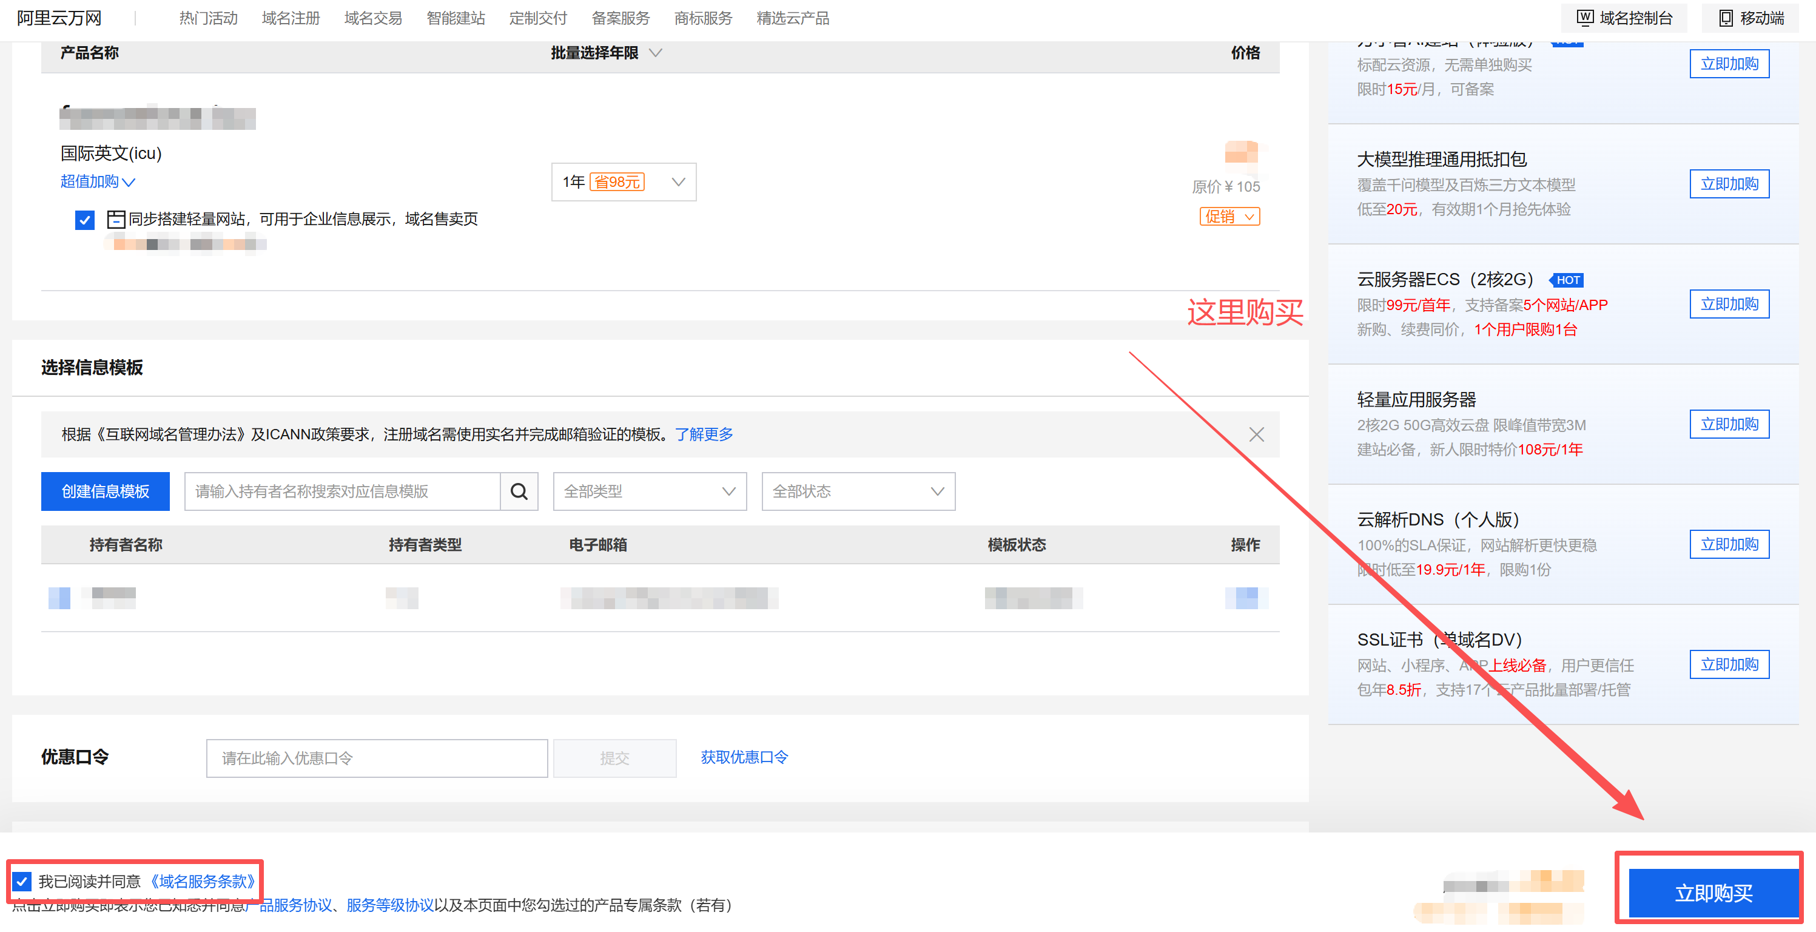Click the 模板状态 column header
The width and height of the screenshot is (1816, 932).
click(1017, 545)
